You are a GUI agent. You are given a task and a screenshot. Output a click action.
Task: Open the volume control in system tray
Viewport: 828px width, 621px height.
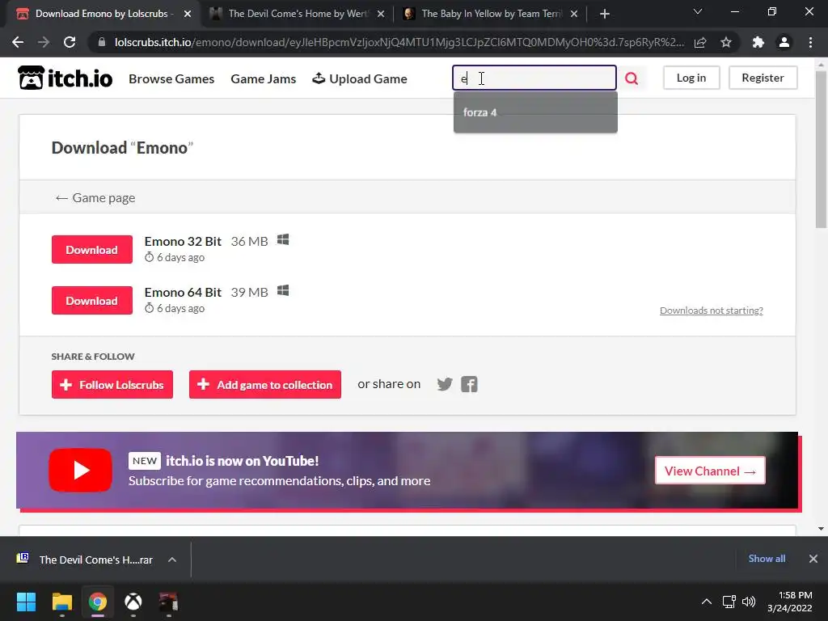click(748, 602)
